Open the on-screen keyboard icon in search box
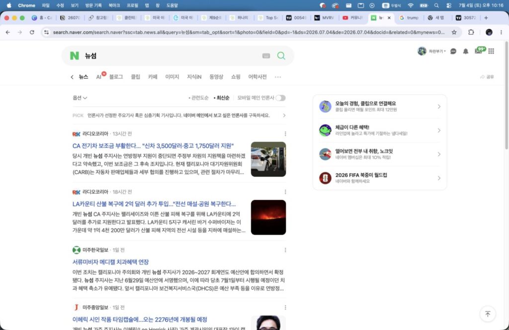This screenshot has height=330, width=509. click(x=266, y=56)
